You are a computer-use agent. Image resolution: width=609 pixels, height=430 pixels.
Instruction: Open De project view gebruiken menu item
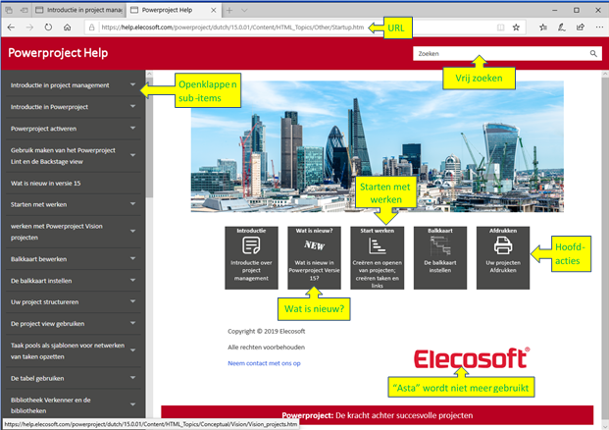point(47,324)
